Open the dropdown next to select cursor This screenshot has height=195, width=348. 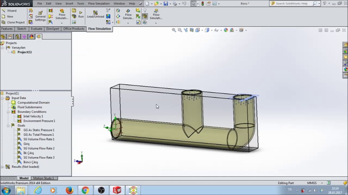(198, 4)
